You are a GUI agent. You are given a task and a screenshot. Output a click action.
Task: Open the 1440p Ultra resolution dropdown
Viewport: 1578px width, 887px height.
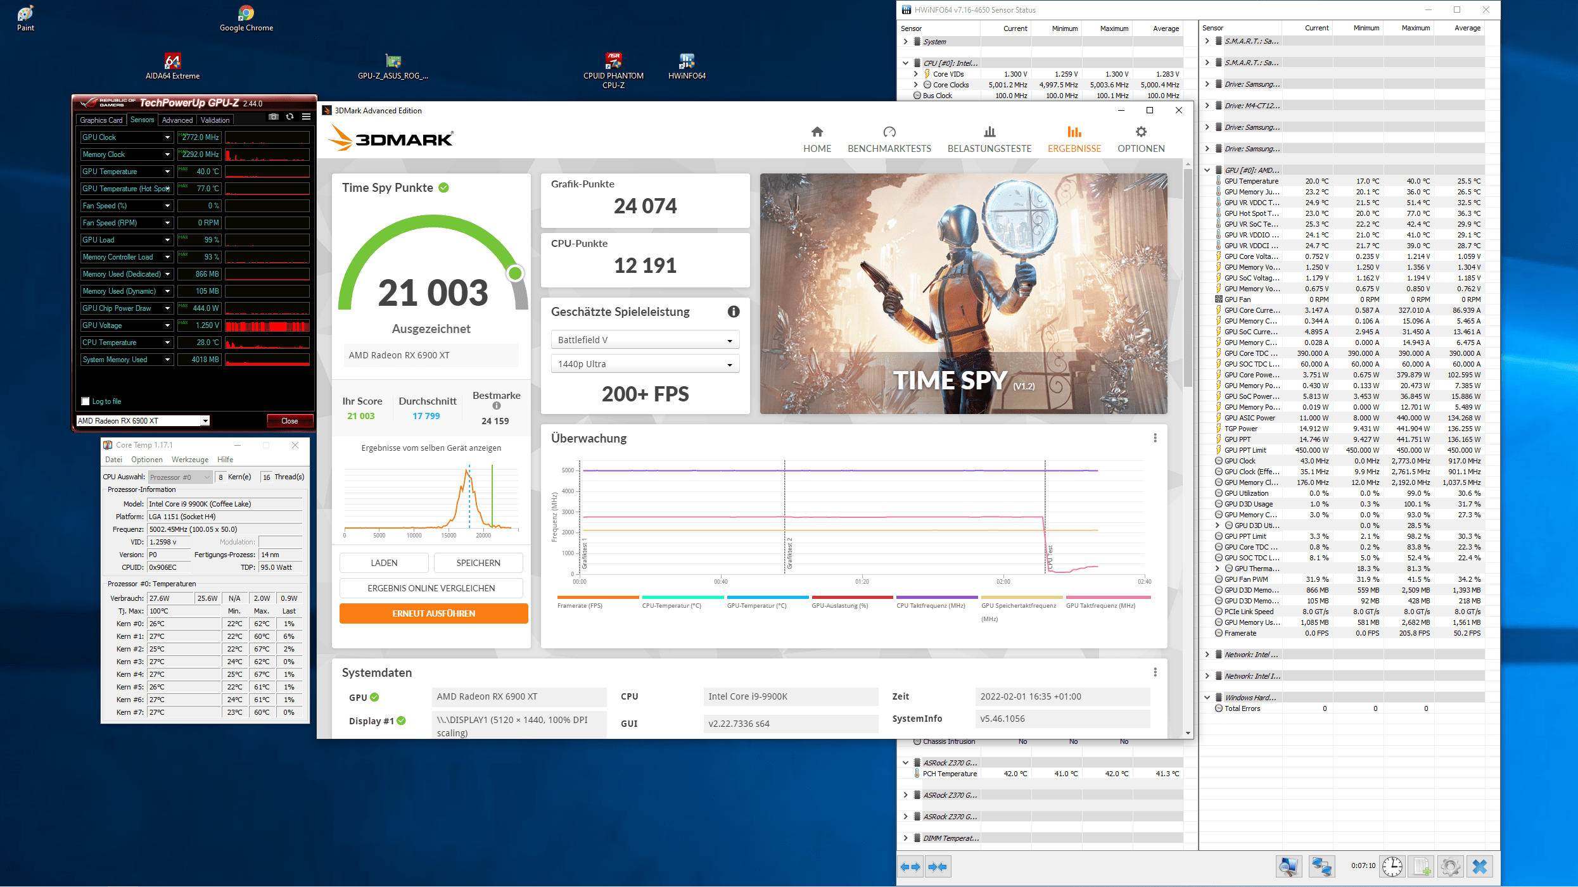(x=645, y=364)
